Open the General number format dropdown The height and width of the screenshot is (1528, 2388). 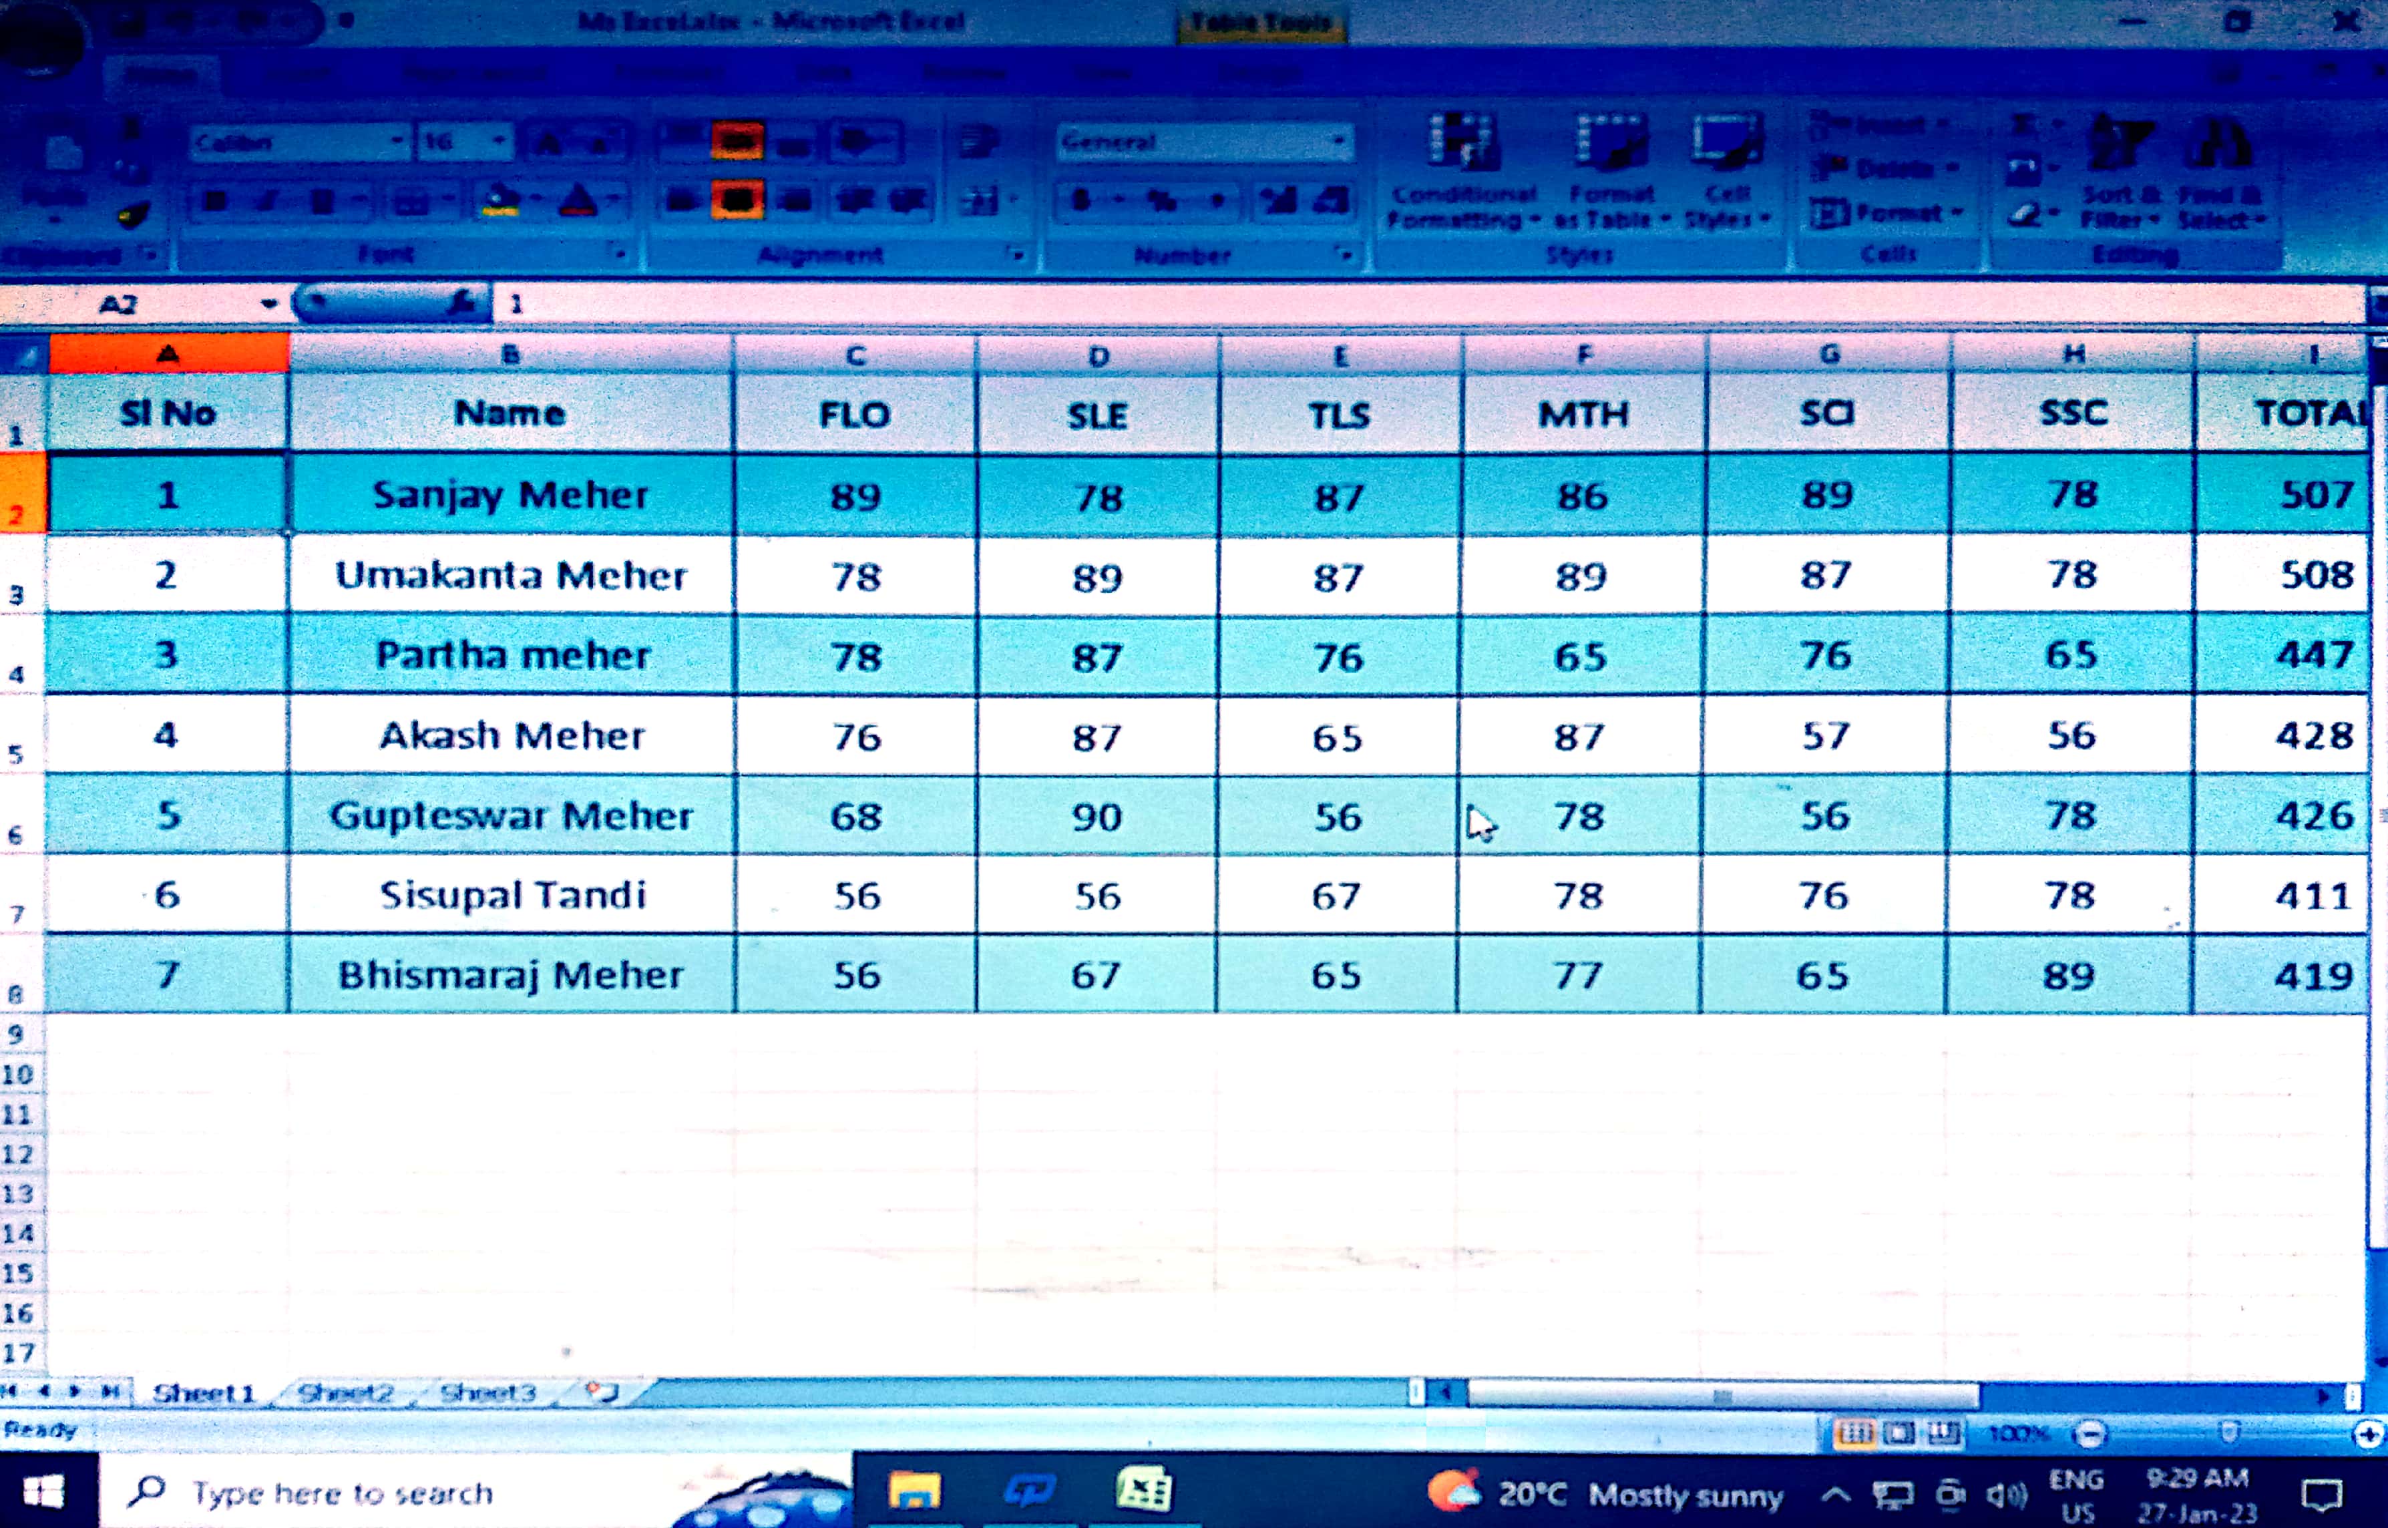pos(1338,142)
